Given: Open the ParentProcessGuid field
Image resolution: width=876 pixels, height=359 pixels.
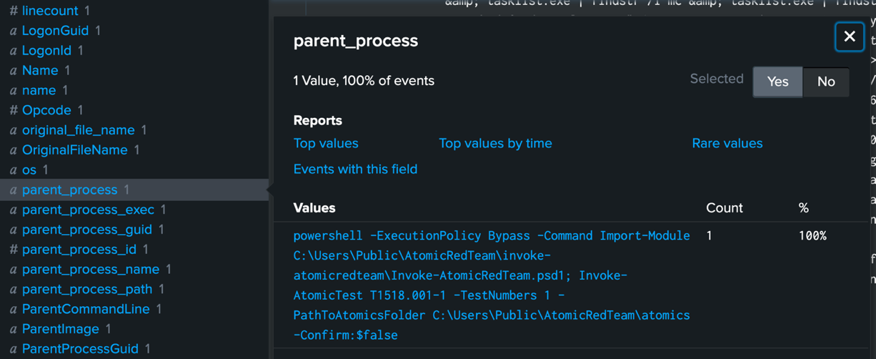Looking at the screenshot, I should [x=80, y=349].
